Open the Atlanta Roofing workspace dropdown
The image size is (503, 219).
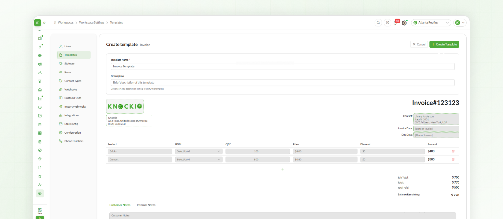click(x=431, y=23)
